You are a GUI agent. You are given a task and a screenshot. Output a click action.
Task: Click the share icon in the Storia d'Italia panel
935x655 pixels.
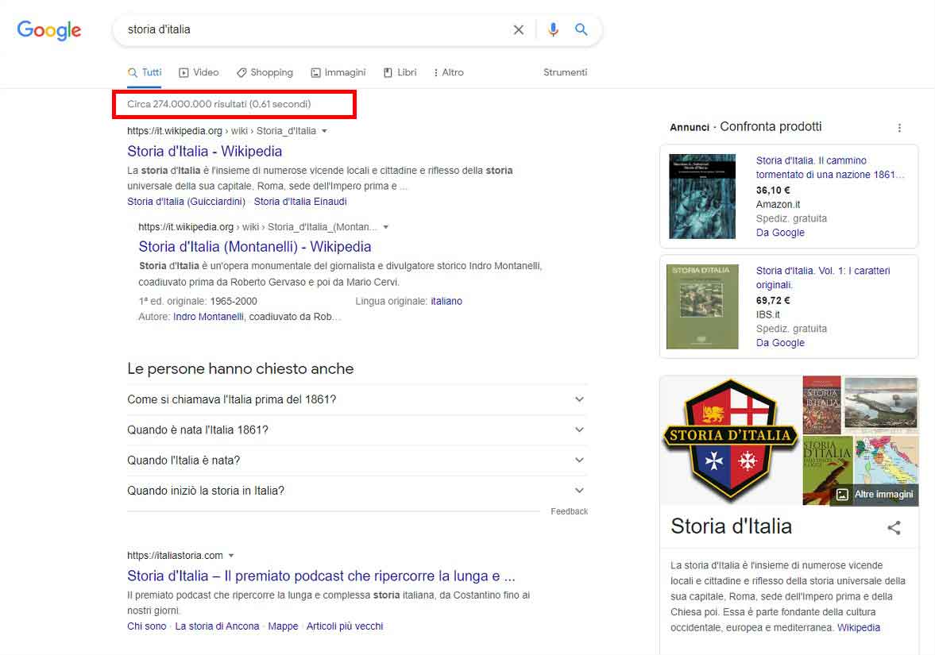click(x=894, y=527)
